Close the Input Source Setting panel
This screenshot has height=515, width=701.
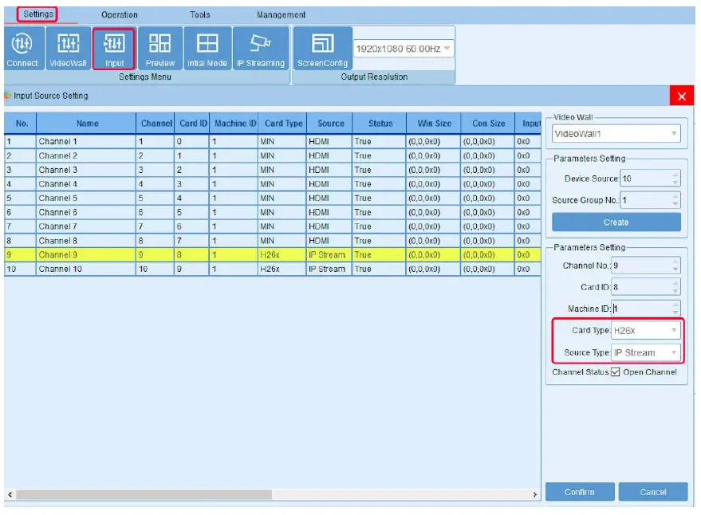681,96
